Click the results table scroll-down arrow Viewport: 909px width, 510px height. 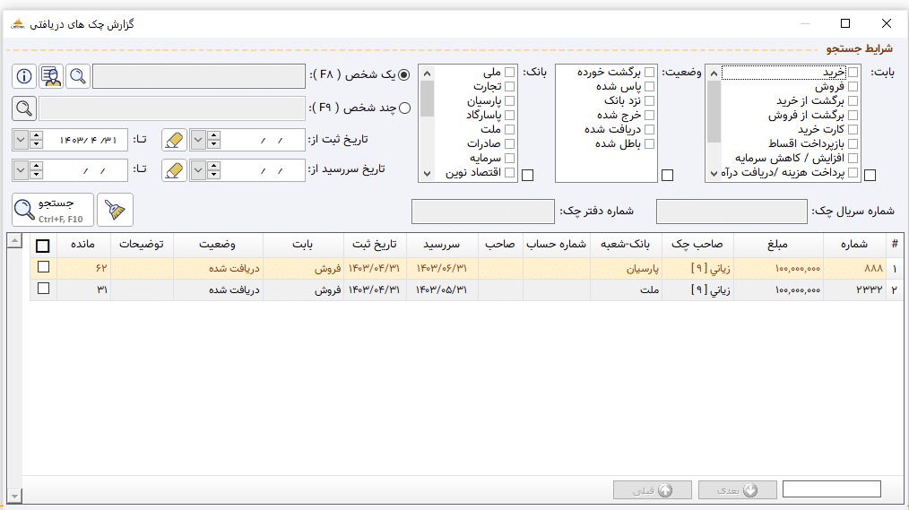click(x=14, y=496)
